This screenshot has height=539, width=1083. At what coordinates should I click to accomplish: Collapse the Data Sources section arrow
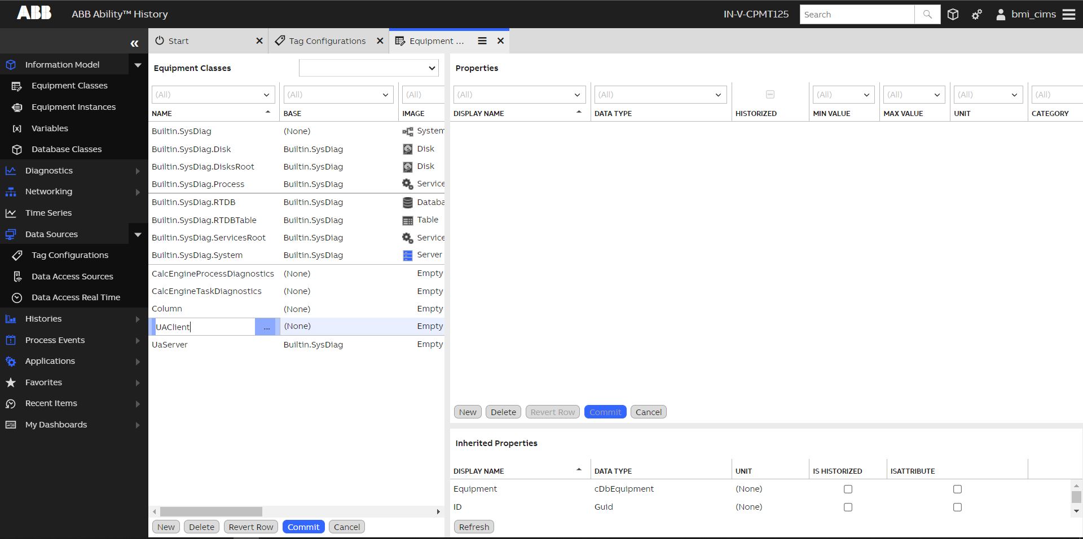coord(138,234)
